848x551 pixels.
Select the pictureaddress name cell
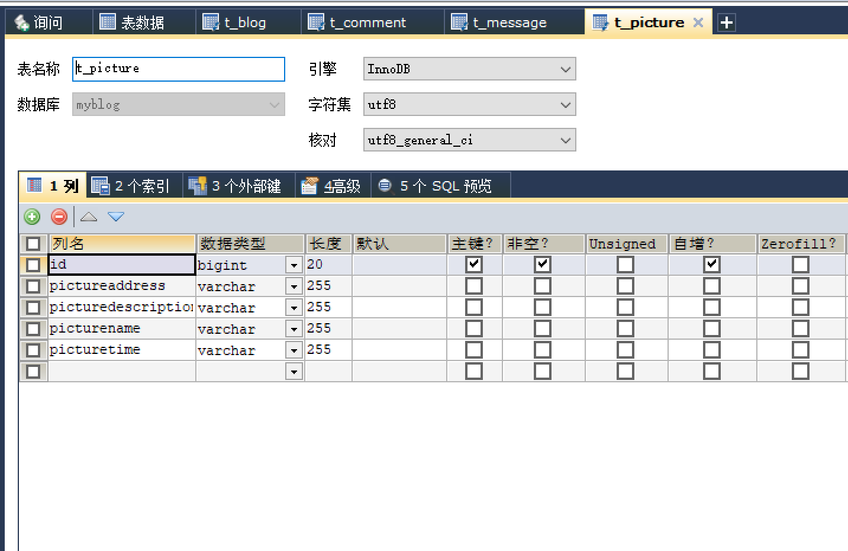pos(122,286)
